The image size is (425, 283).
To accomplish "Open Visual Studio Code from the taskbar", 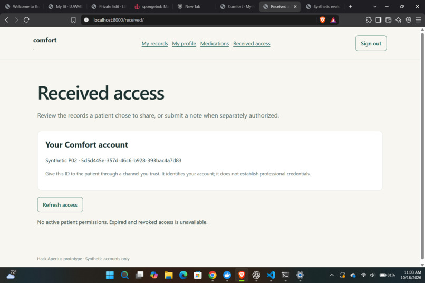I will 271,275.
